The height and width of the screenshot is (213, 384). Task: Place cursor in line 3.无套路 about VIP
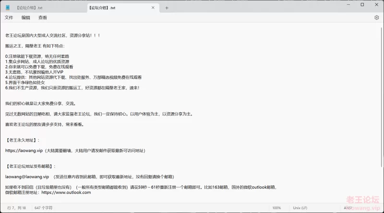click(x=34, y=72)
